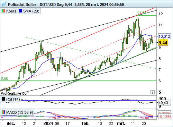Screen dimensions: 173x127
Task: Select the -0,1386 MACD value label
Action: [x=165, y=117]
